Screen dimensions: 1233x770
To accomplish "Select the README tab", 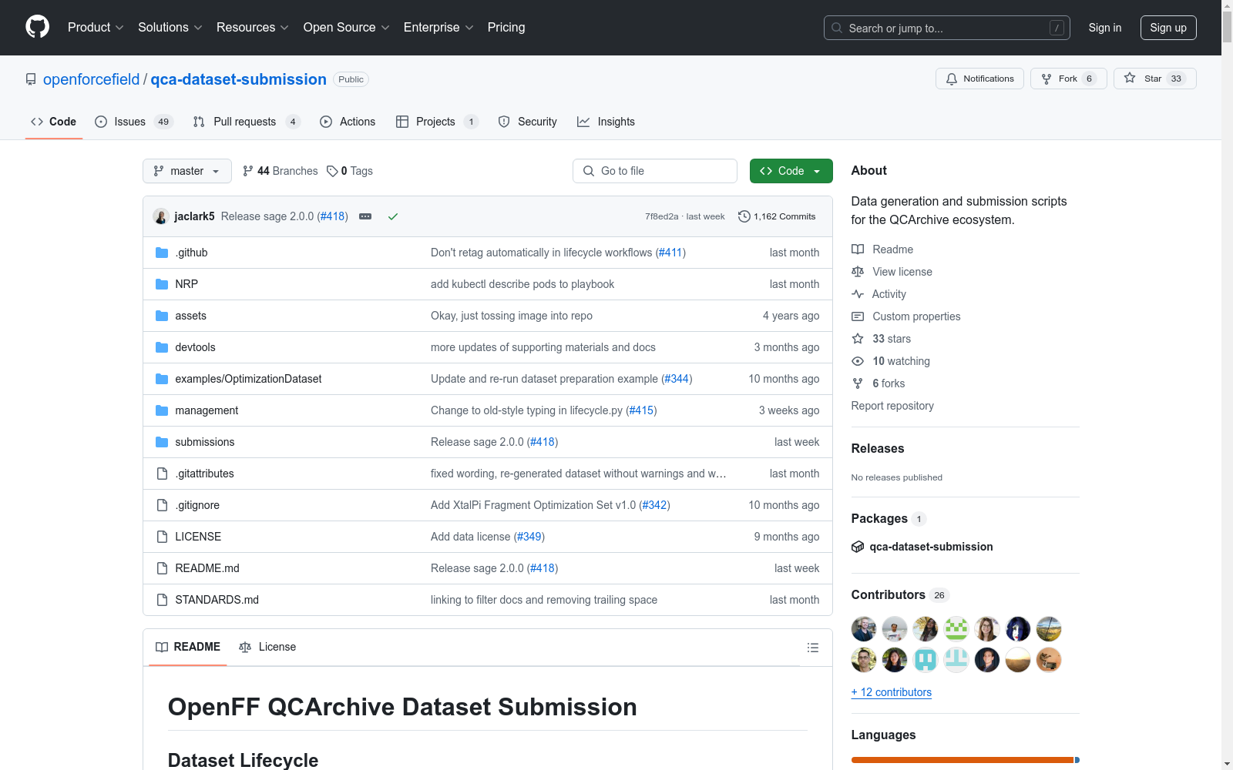I will 188,647.
